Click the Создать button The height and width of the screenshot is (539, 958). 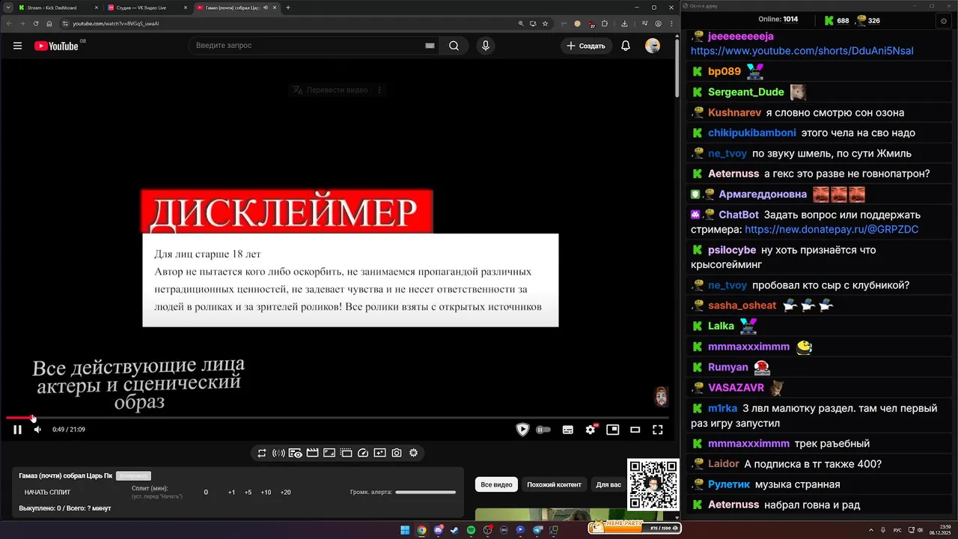[586, 46]
